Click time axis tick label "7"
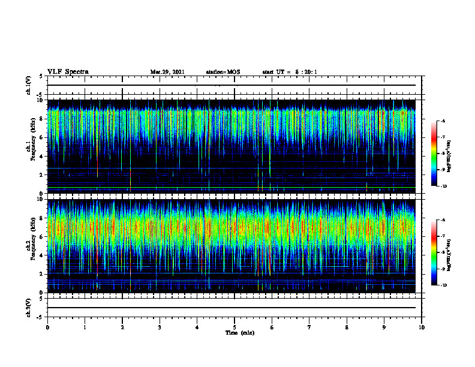Screen dimensions: 475x367 (x=309, y=327)
